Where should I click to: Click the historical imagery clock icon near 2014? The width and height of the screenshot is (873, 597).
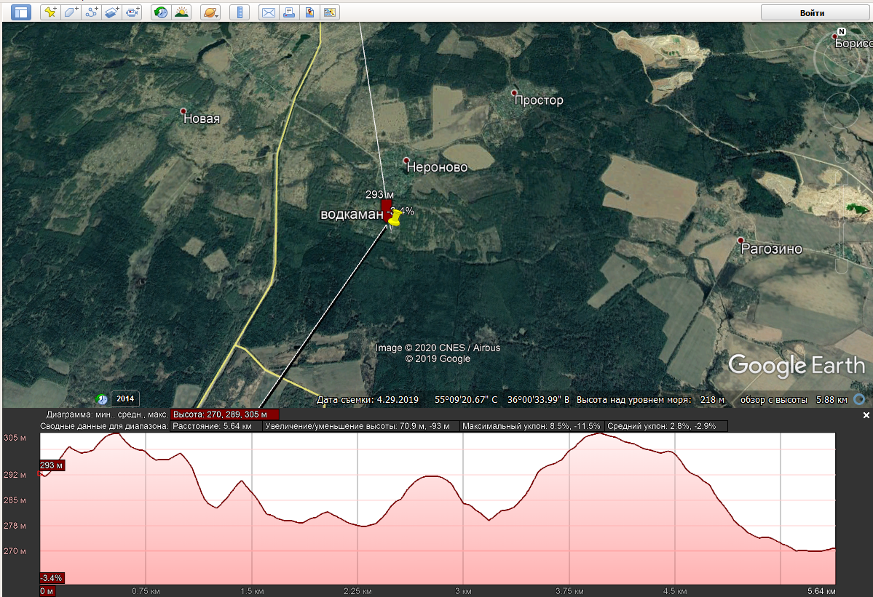click(102, 399)
